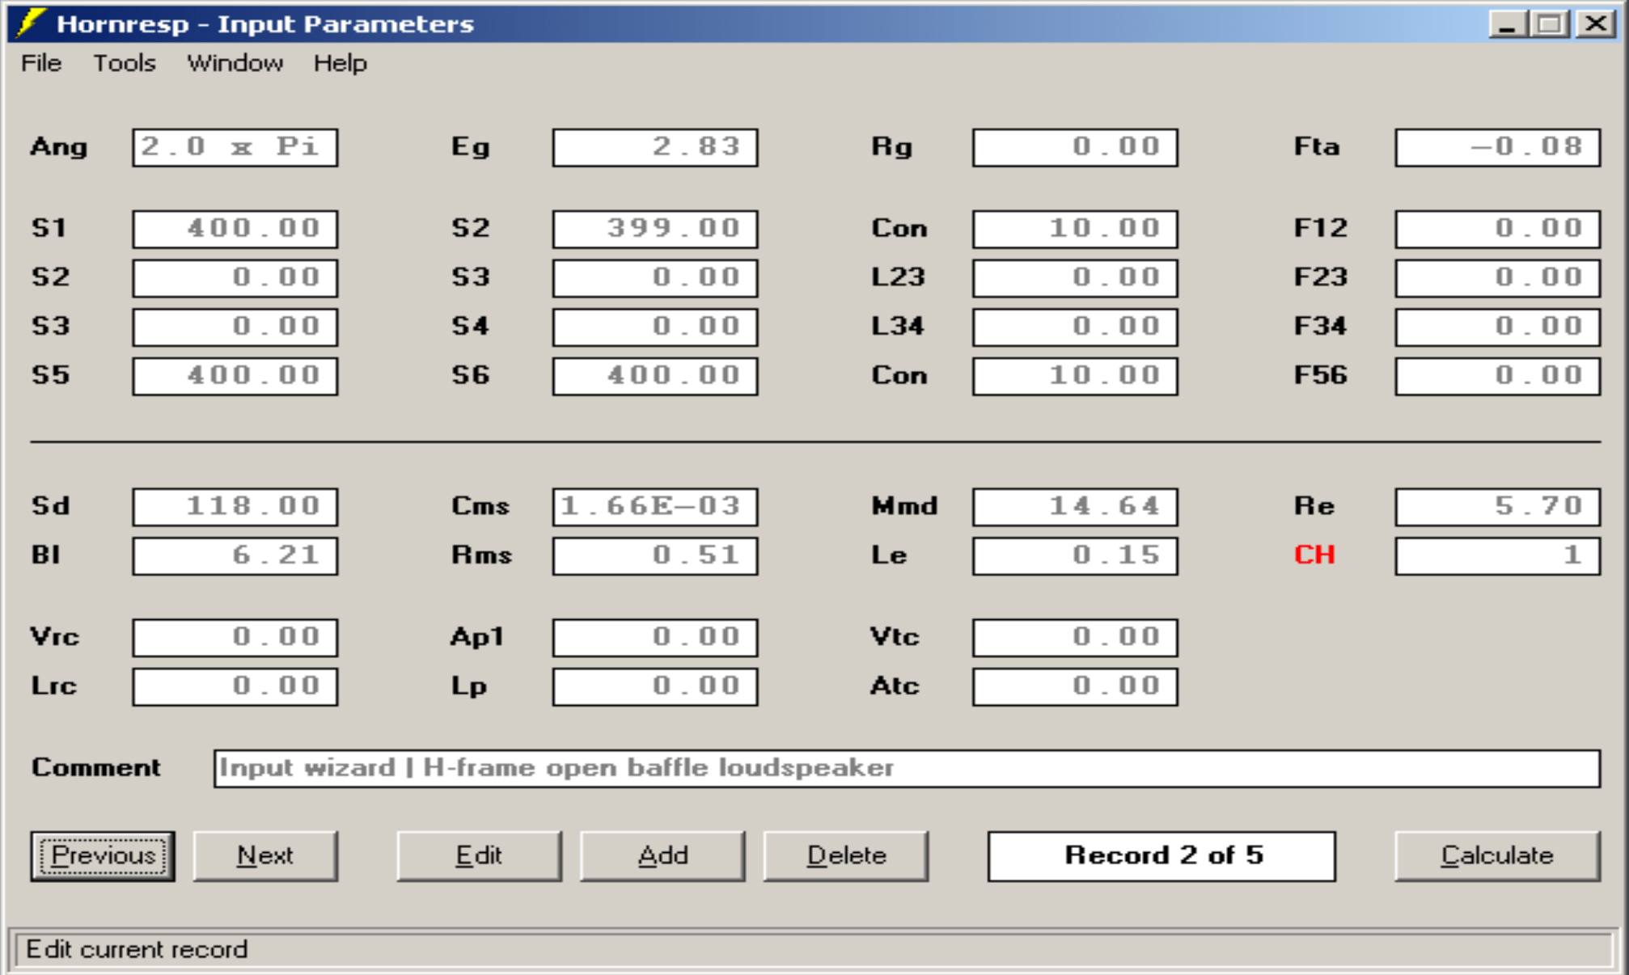Image resolution: width=1629 pixels, height=975 pixels.
Task: Select the F34 input field
Action: [x=1498, y=327]
